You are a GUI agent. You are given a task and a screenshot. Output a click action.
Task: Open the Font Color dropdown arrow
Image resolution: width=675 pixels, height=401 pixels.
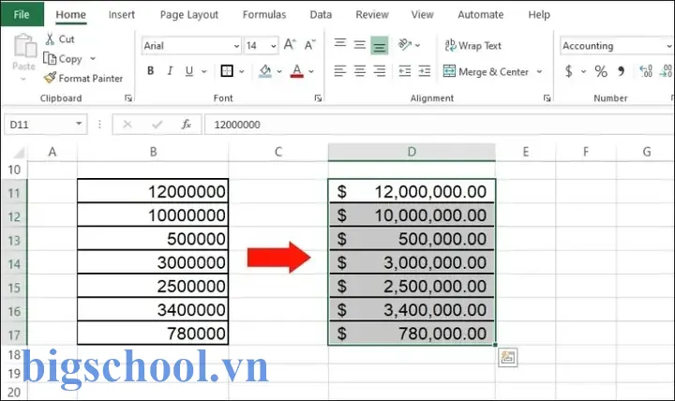tap(311, 71)
